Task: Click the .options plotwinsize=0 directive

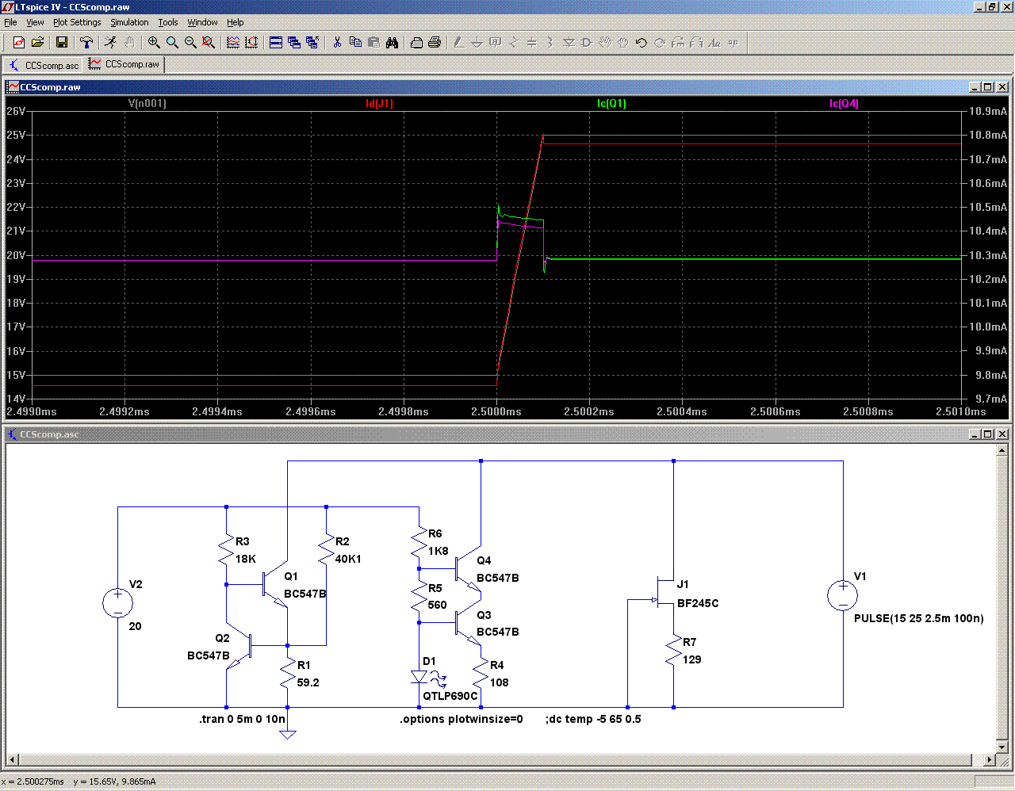Action: click(x=462, y=719)
